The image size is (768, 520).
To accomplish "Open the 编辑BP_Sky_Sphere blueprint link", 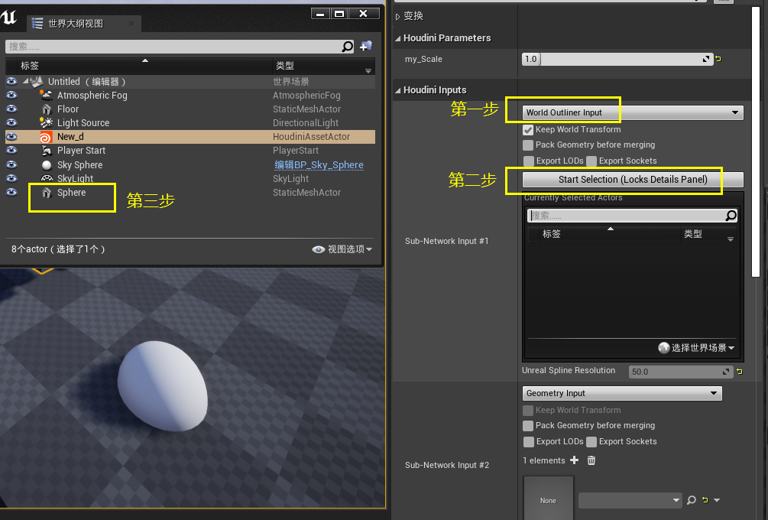I will coord(319,165).
